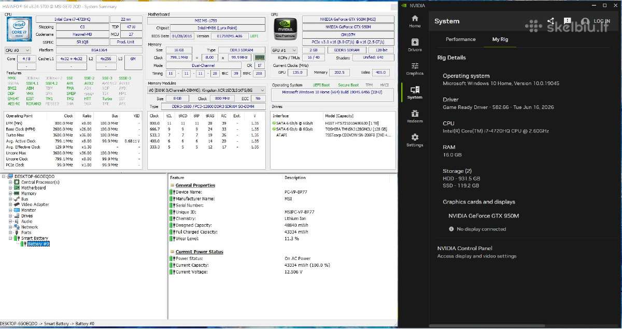Image resolution: width=622 pixels, height=329 pixels.
Task: Click the CPU name field Intel Core i7-4720HQ
Action: pyautogui.click(x=72, y=19)
